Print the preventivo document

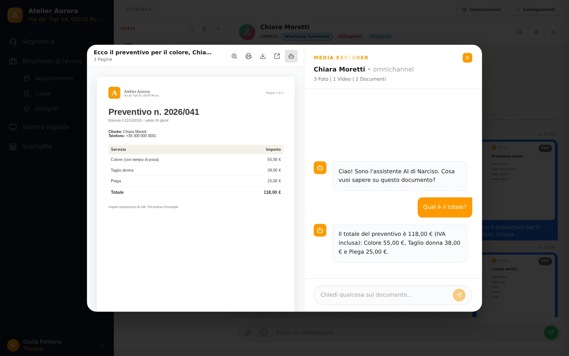[248, 56]
